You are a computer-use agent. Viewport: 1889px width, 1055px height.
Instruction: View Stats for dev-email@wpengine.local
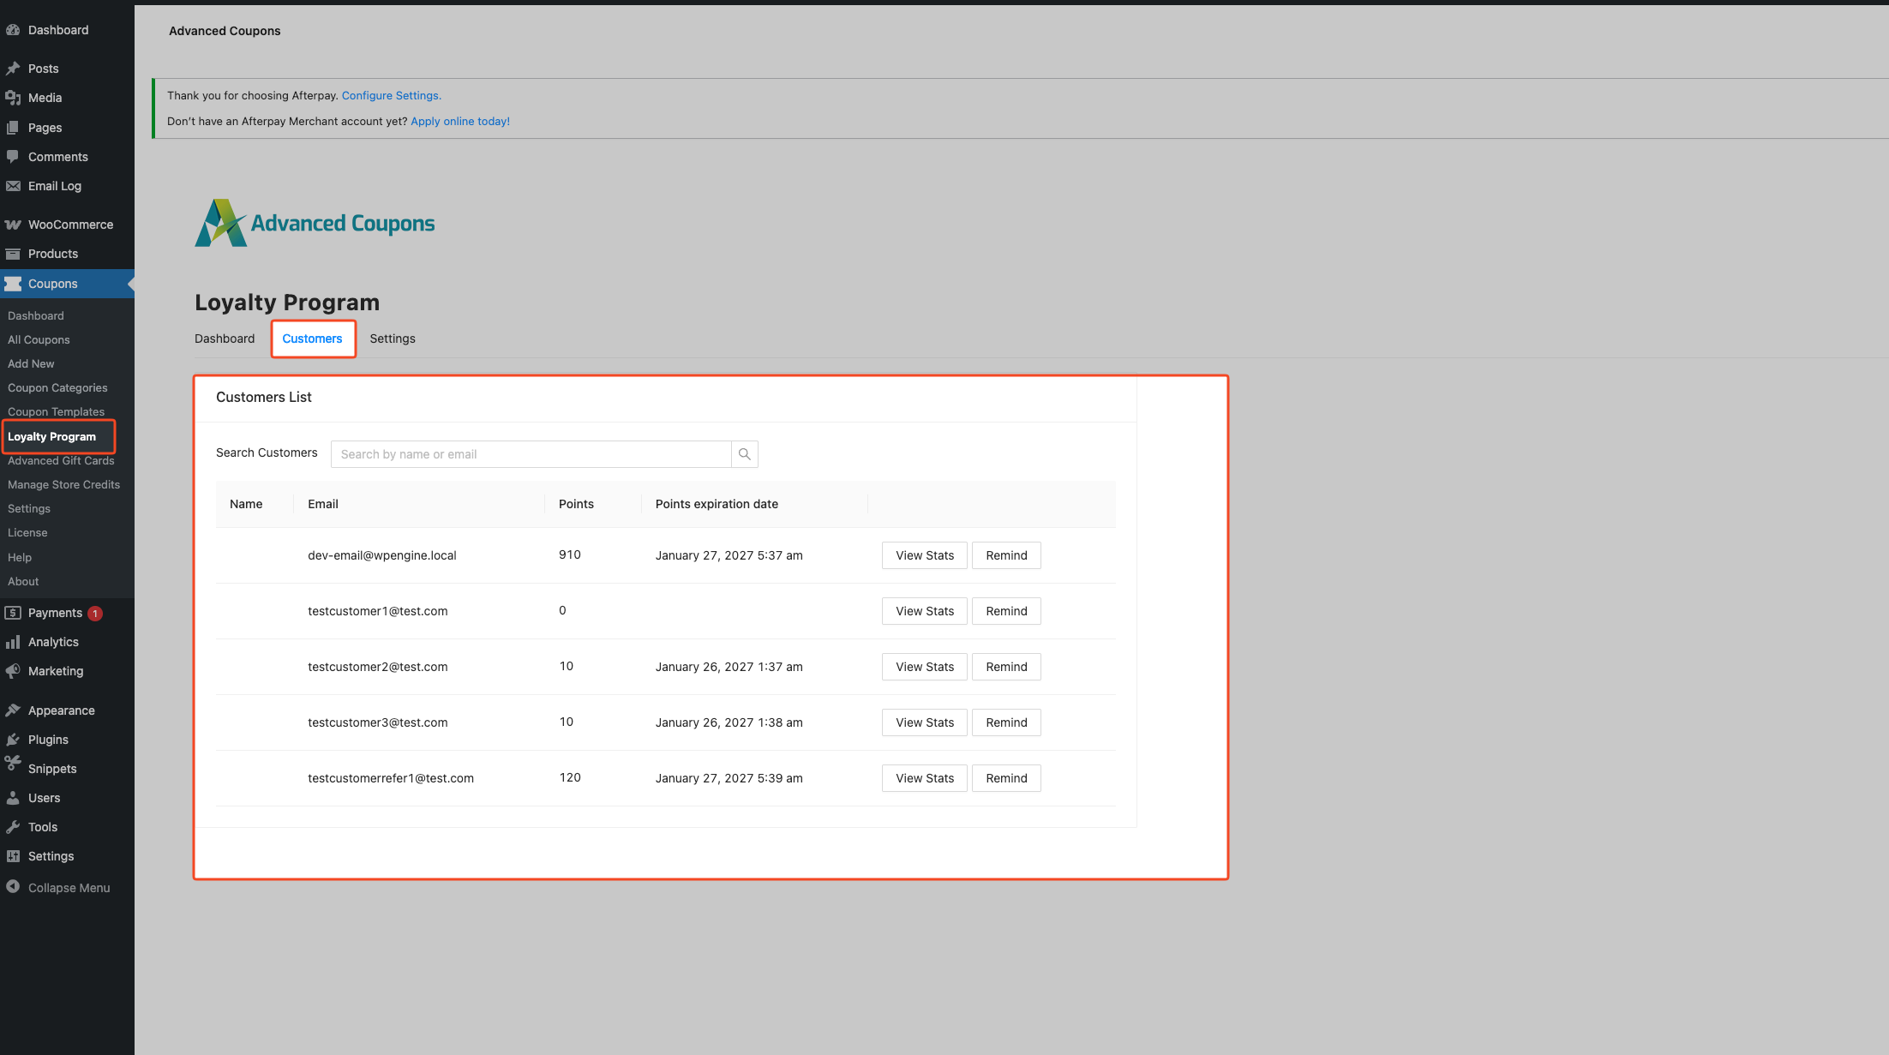click(924, 555)
